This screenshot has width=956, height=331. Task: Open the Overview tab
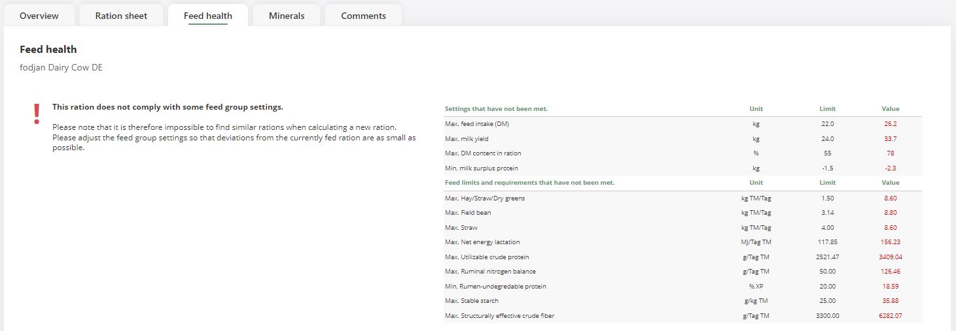pos(39,16)
